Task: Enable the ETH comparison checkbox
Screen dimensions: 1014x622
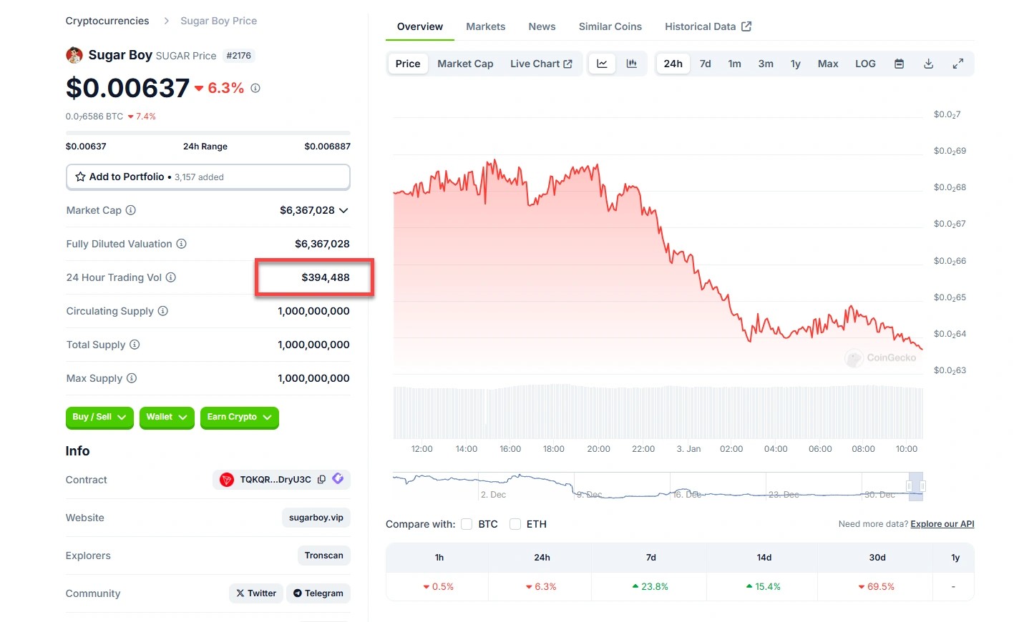Action: (x=515, y=524)
